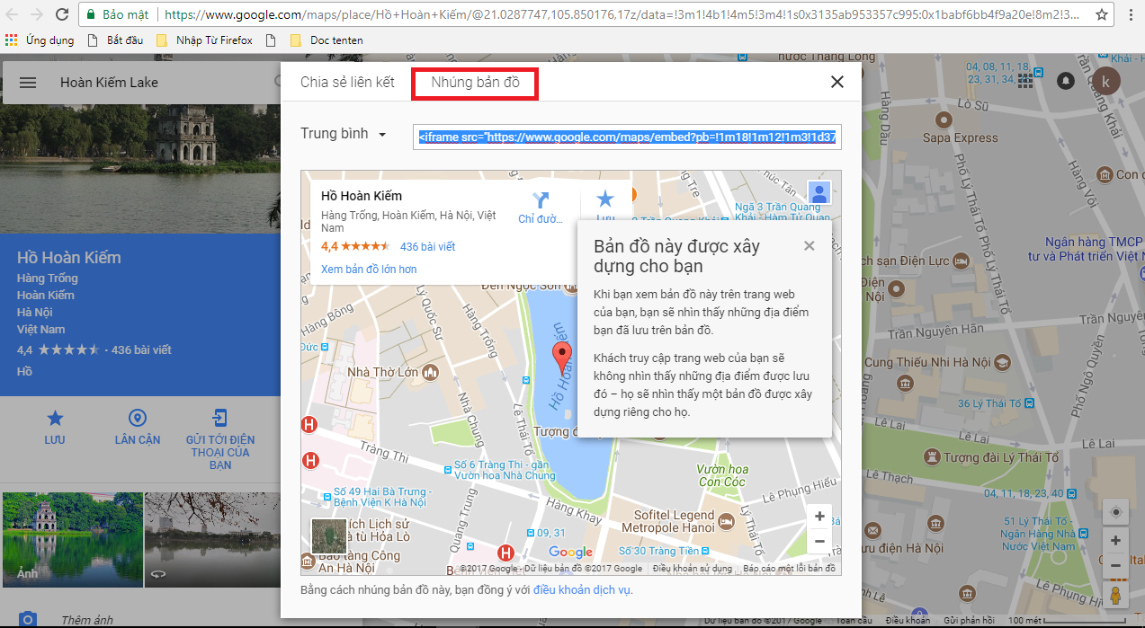Viewport: 1145px width, 628px height.
Task: Open the Nhập Từ Firefox bookmarks folder
Action: click(204, 40)
